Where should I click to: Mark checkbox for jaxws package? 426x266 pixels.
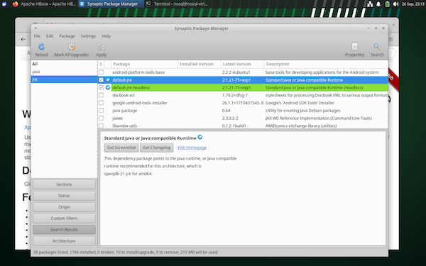(x=101, y=118)
